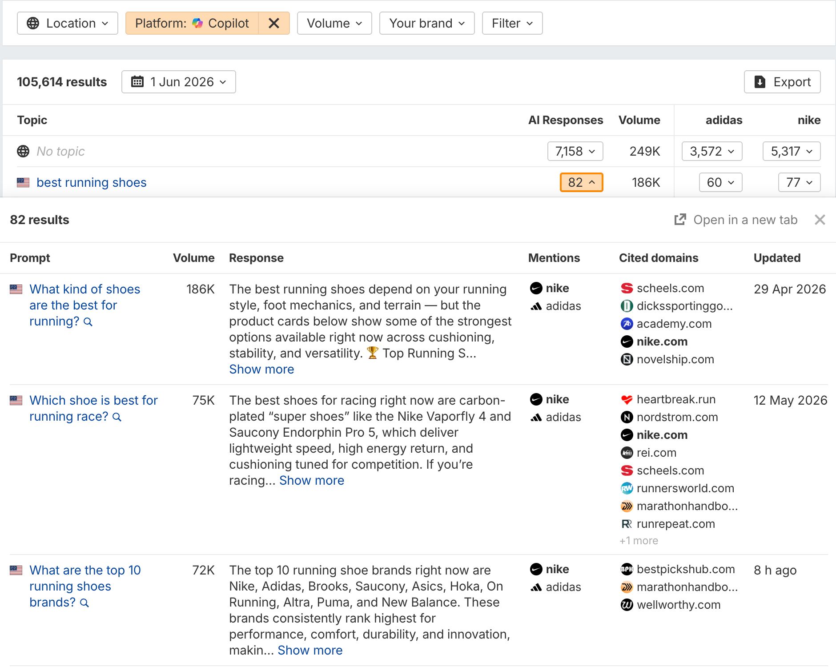The width and height of the screenshot is (836, 667).
Task: Collapse the 82 AI responses panel
Action: click(581, 182)
